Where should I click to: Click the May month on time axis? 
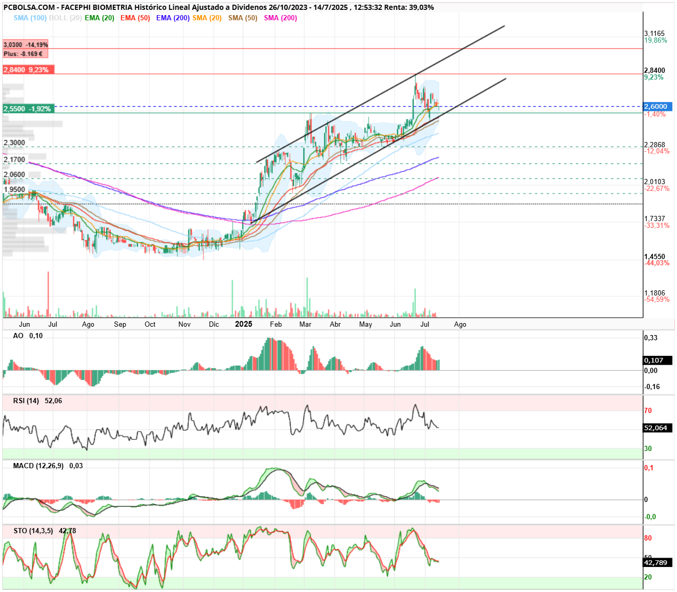click(x=366, y=324)
